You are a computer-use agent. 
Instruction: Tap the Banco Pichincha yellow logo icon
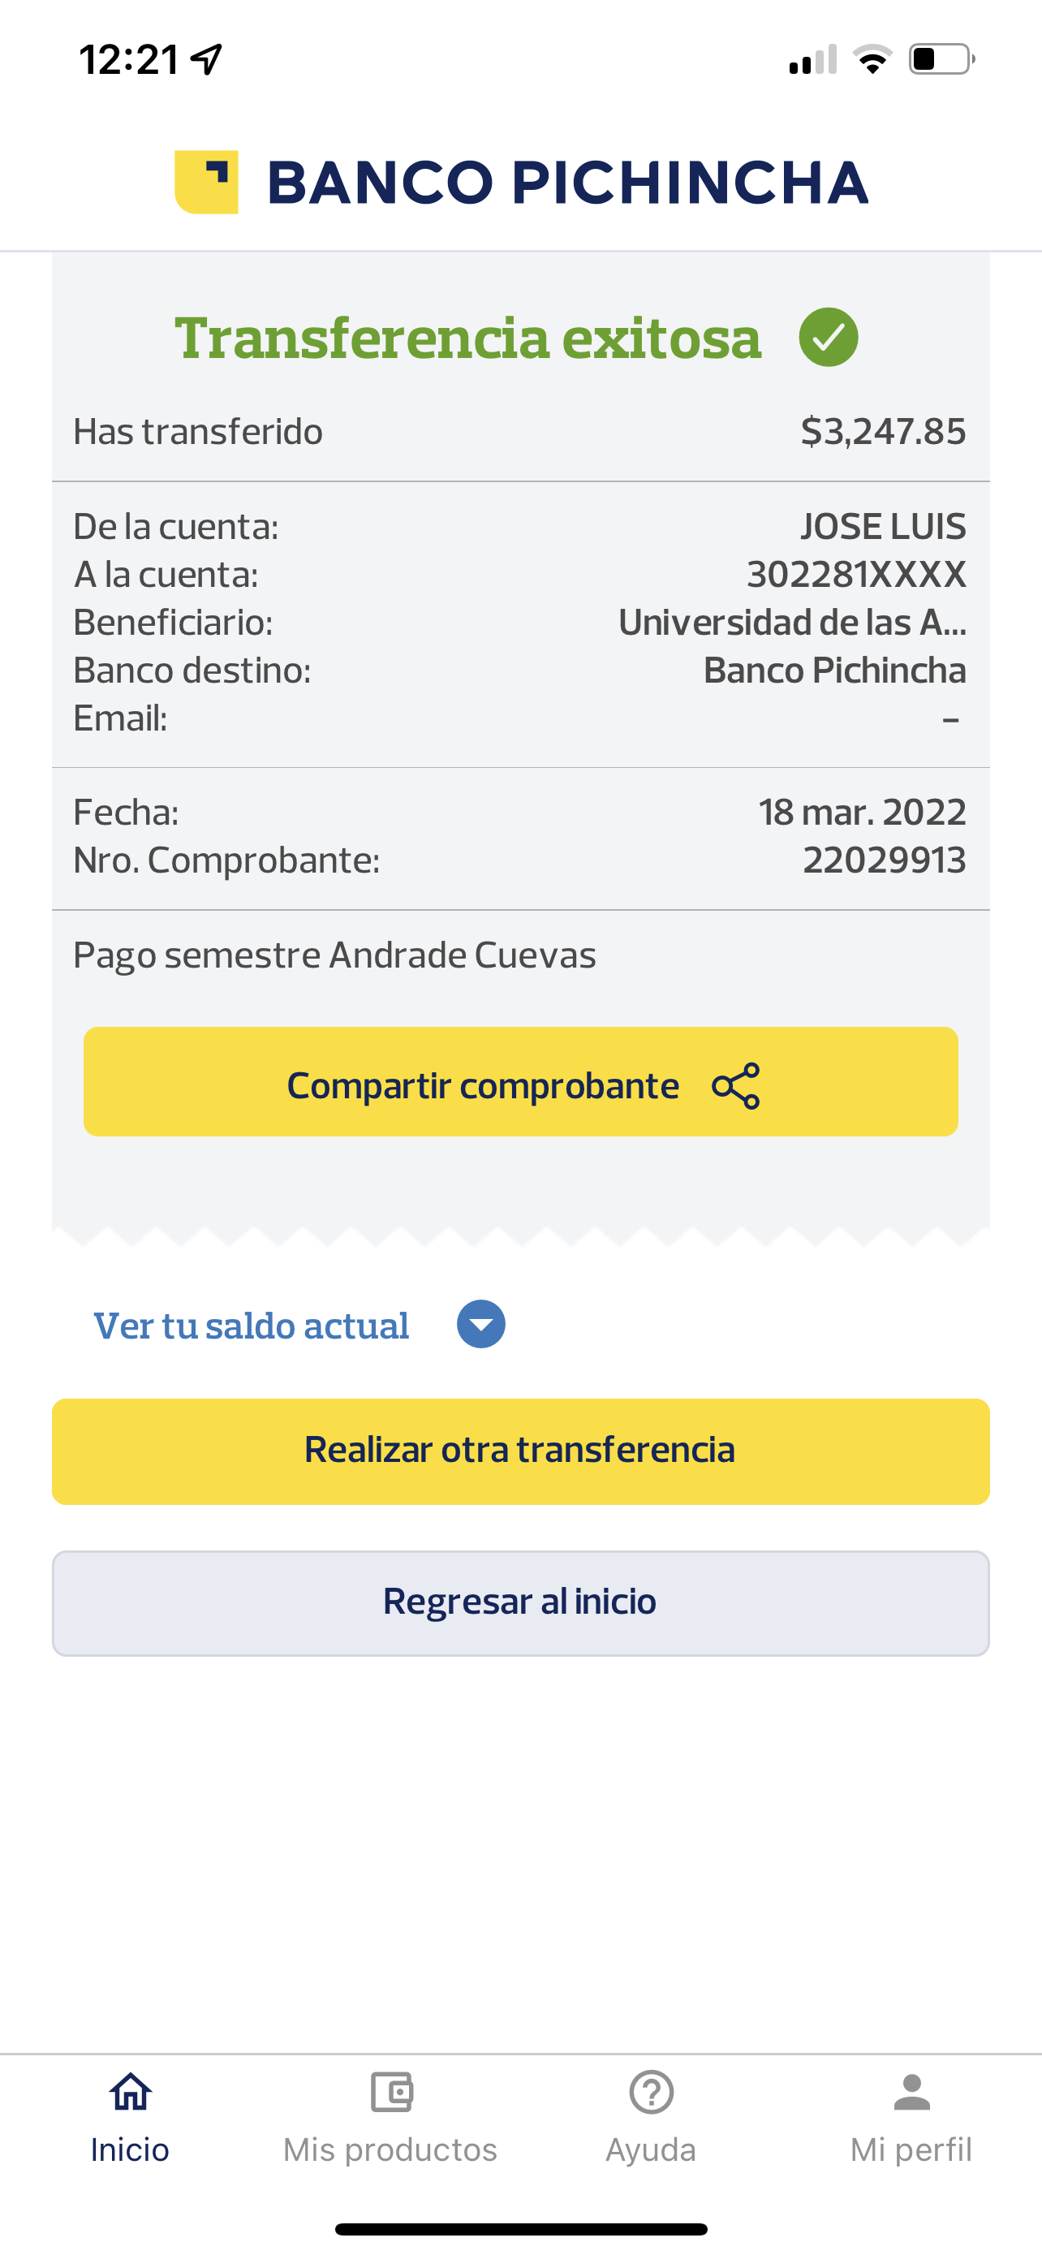(206, 182)
